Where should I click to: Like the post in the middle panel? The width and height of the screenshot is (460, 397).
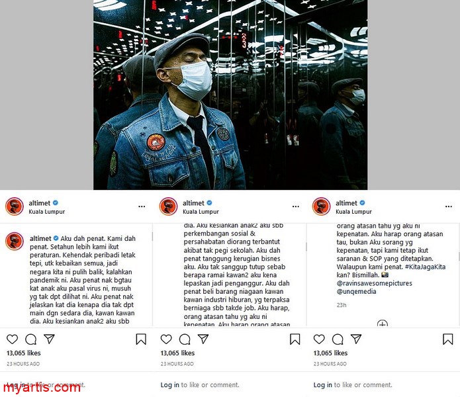[166, 339]
